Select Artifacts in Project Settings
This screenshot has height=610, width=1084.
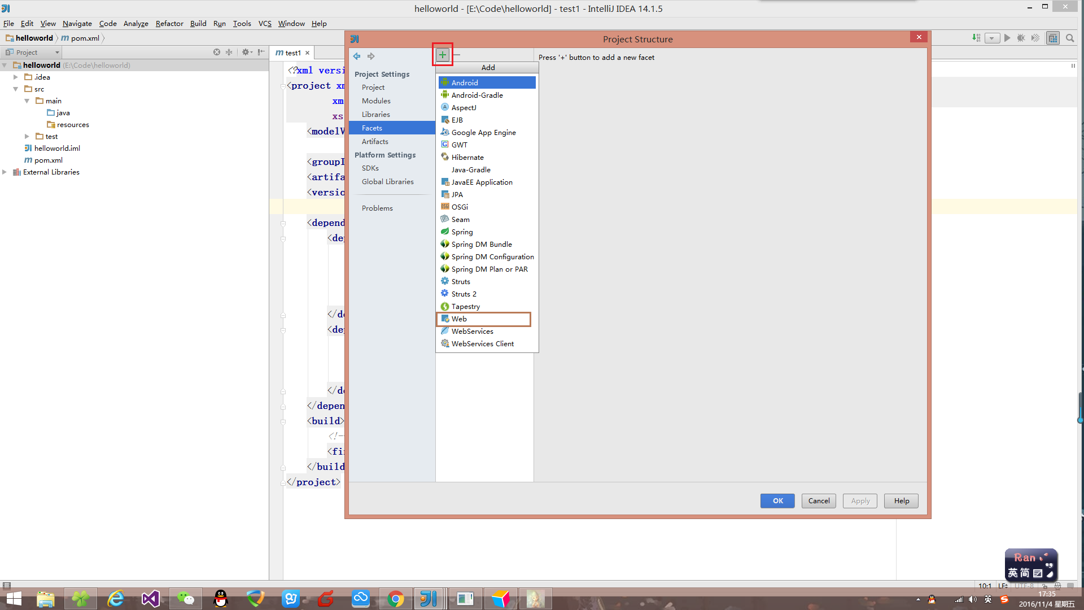point(392,141)
